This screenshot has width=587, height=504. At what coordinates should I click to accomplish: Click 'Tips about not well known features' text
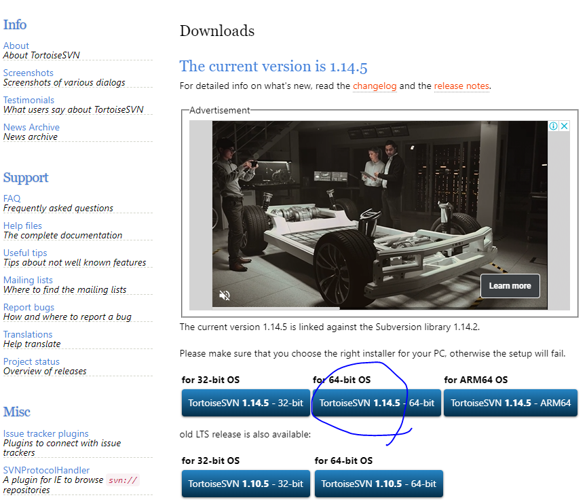[75, 263]
